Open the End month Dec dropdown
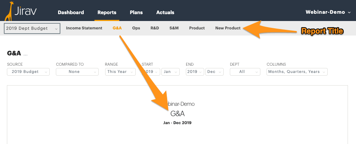The width and height of the screenshot is (356, 144). pos(214,72)
